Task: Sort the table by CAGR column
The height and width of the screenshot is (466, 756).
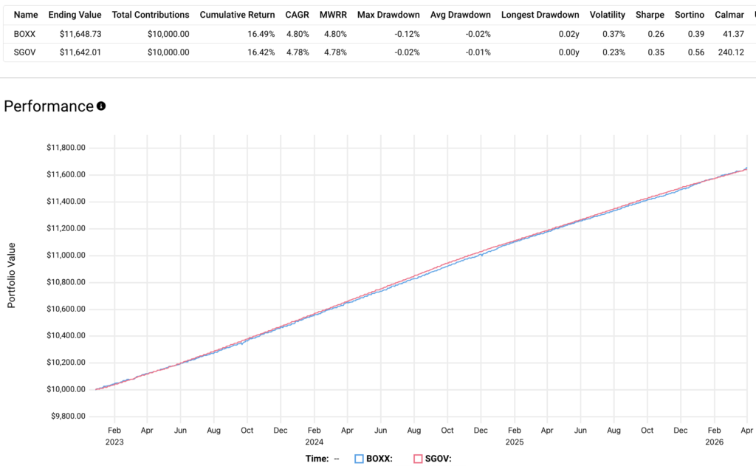Action: coord(298,14)
